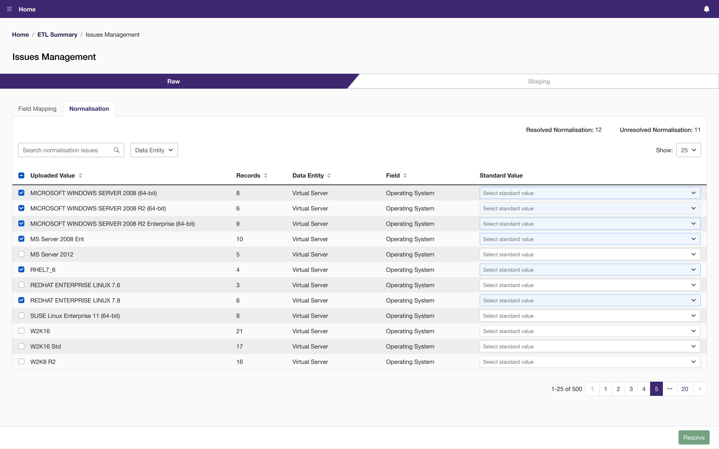Screen dimensions: 719x449
Task: Click the search magnifier icon
Action: pyautogui.click(x=116, y=150)
